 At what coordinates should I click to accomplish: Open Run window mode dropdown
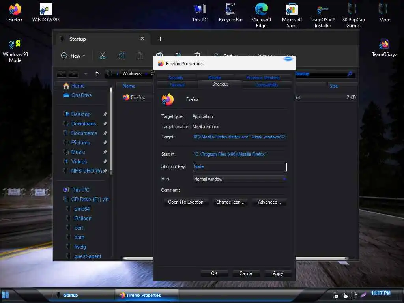pyautogui.click(x=239, y=179)
